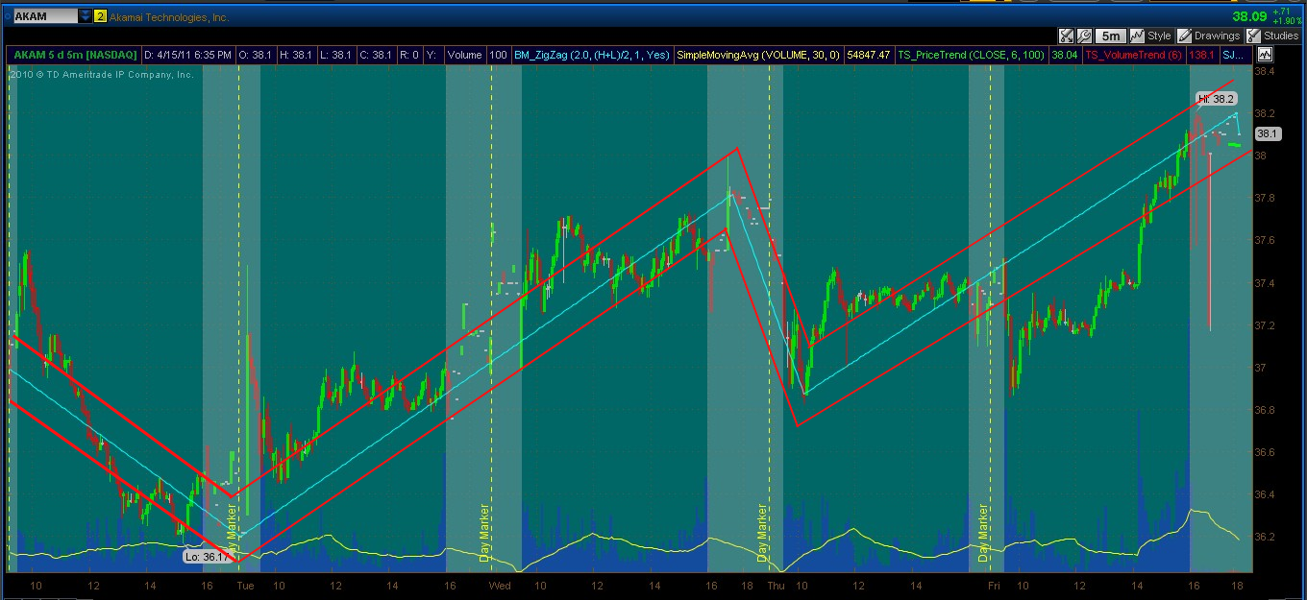
Task: Click the 37.2 price axis label
Action: tap(1265, 325)
